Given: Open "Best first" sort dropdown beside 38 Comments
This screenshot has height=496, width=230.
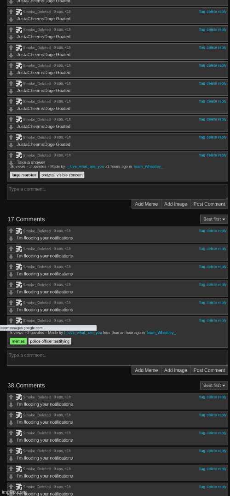Looking at the screenshot, I should [214, 385].
